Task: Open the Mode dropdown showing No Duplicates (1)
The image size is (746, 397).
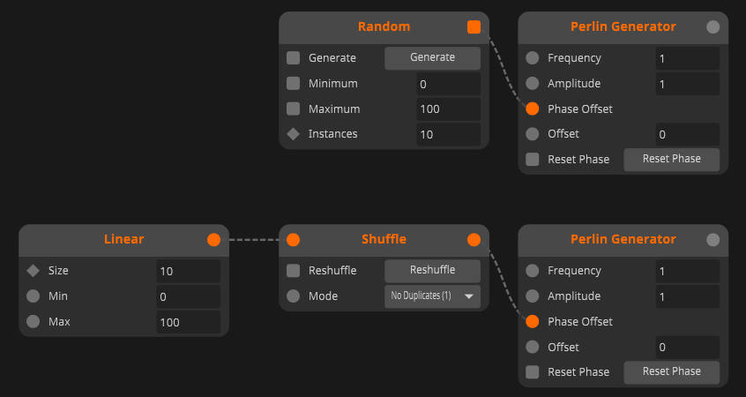Action: pyautogui.click(x=432, y=296)
